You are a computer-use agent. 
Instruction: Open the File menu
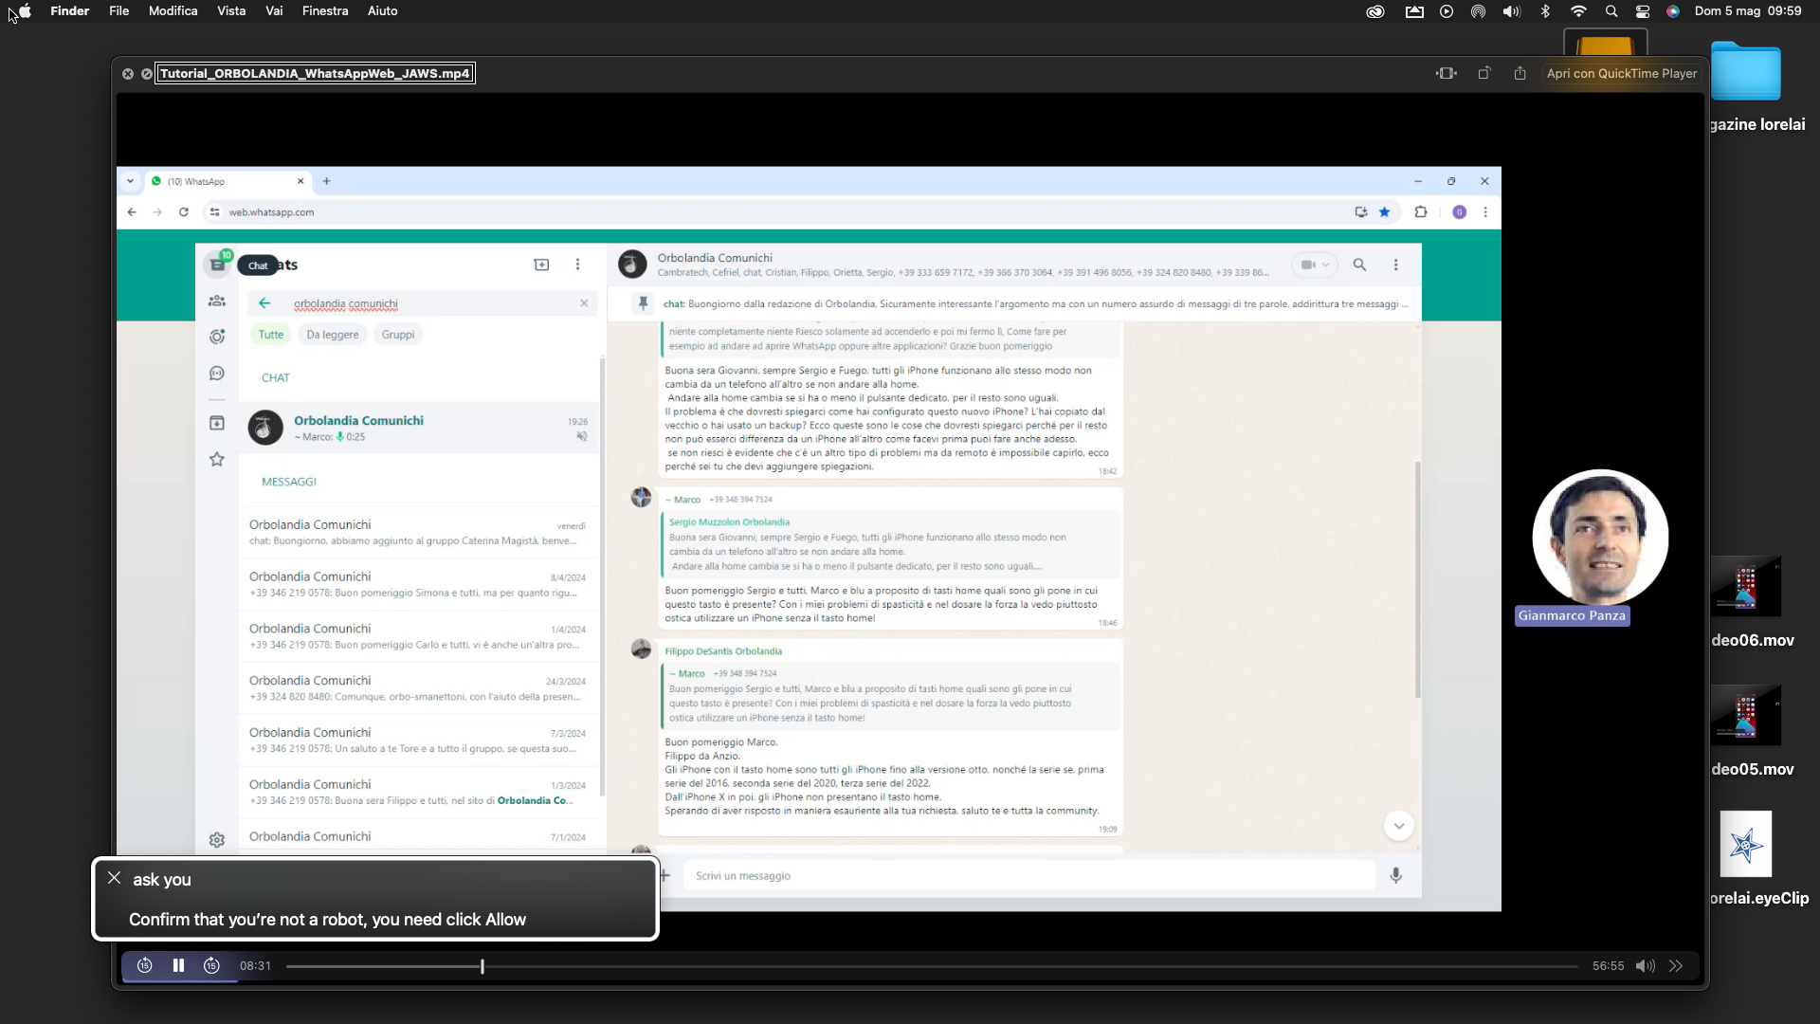pyautogui.click(x=118, y=11)
